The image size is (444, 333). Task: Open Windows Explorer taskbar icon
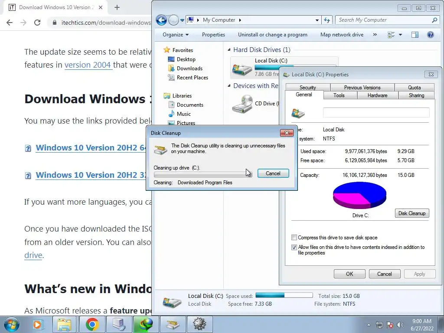(x=64, y=324)
